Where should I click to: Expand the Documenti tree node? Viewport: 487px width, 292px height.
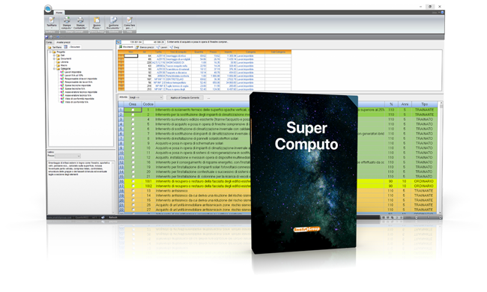[55, 58]
